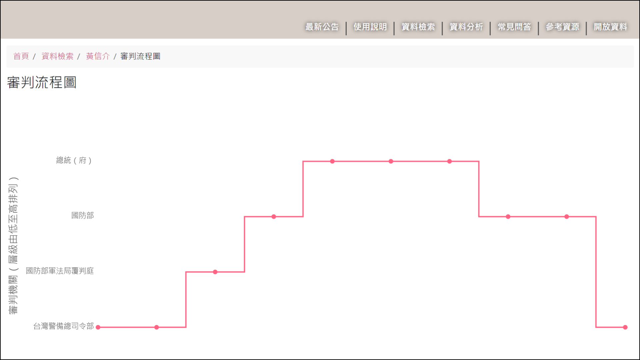This screenshot has width=640, height=360.
Task: Select the first 國防部 point after the 總統（府）level
Action: pos(508,217)
